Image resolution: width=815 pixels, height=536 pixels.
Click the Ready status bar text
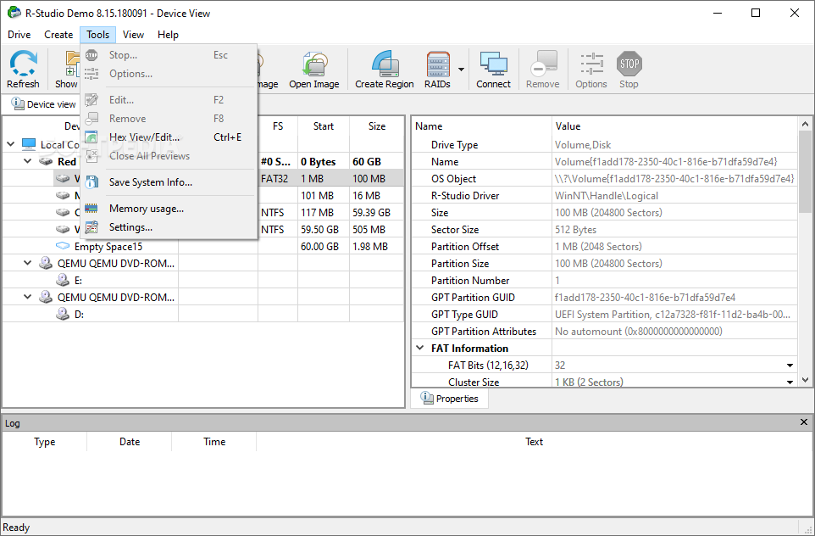(16, 528)
